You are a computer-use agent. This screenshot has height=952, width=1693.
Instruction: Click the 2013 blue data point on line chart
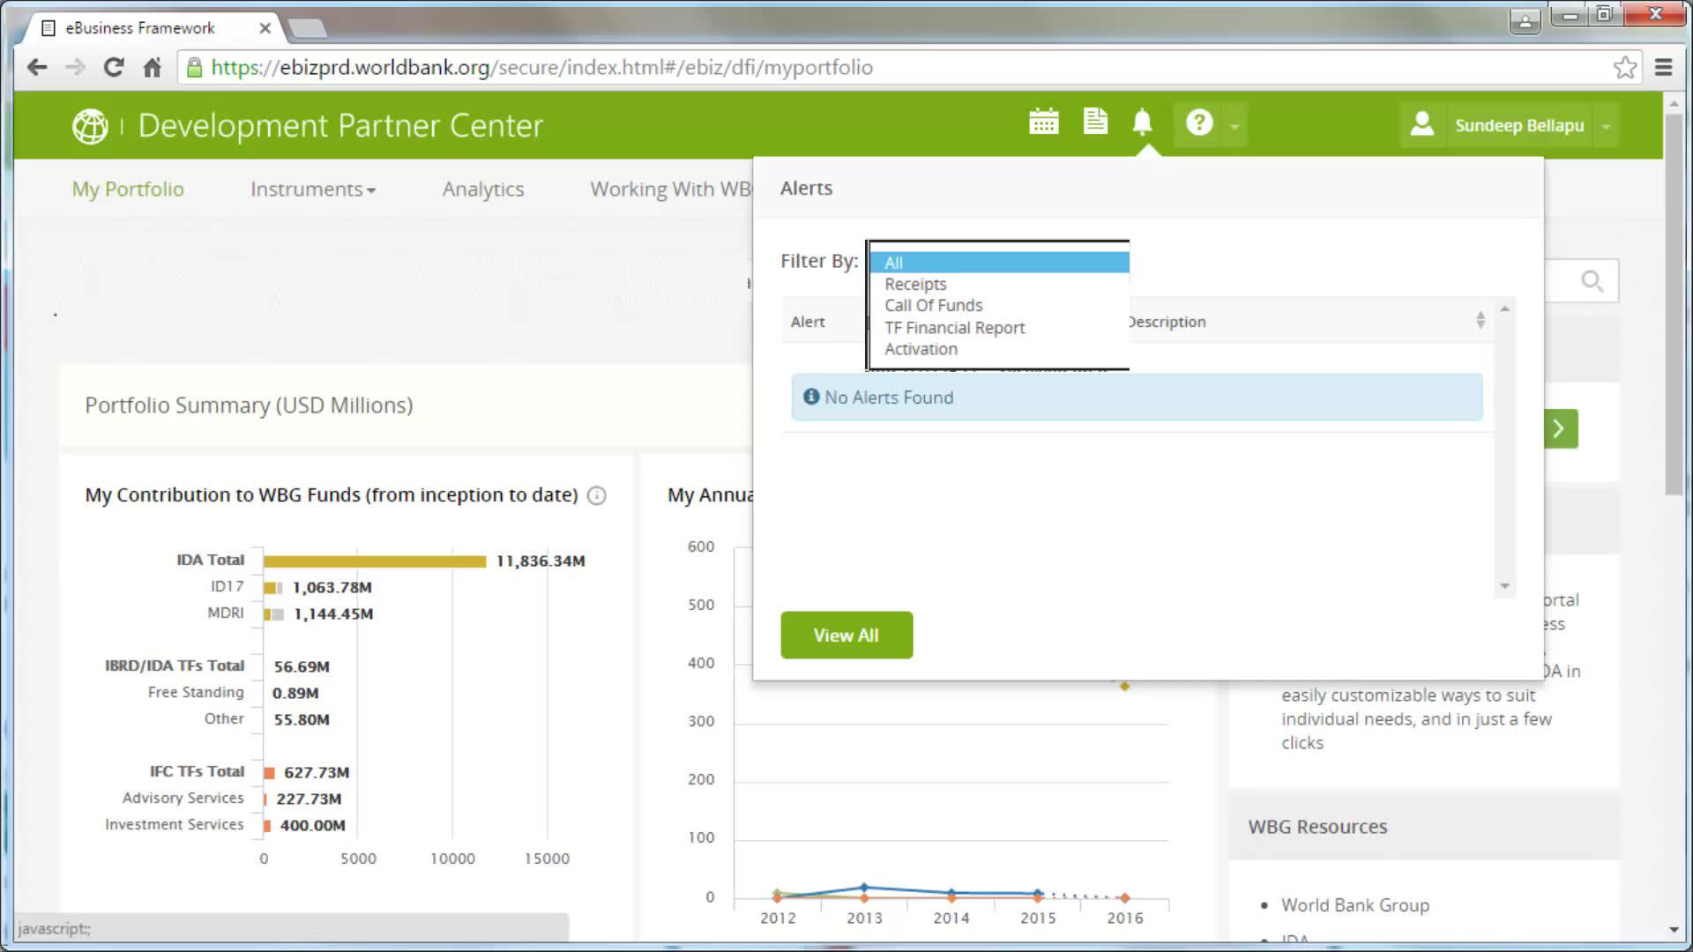pos(864,887)
